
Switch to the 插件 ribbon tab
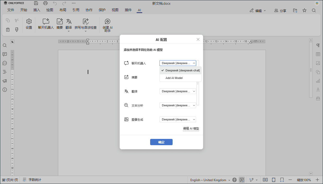click(128, 10)
